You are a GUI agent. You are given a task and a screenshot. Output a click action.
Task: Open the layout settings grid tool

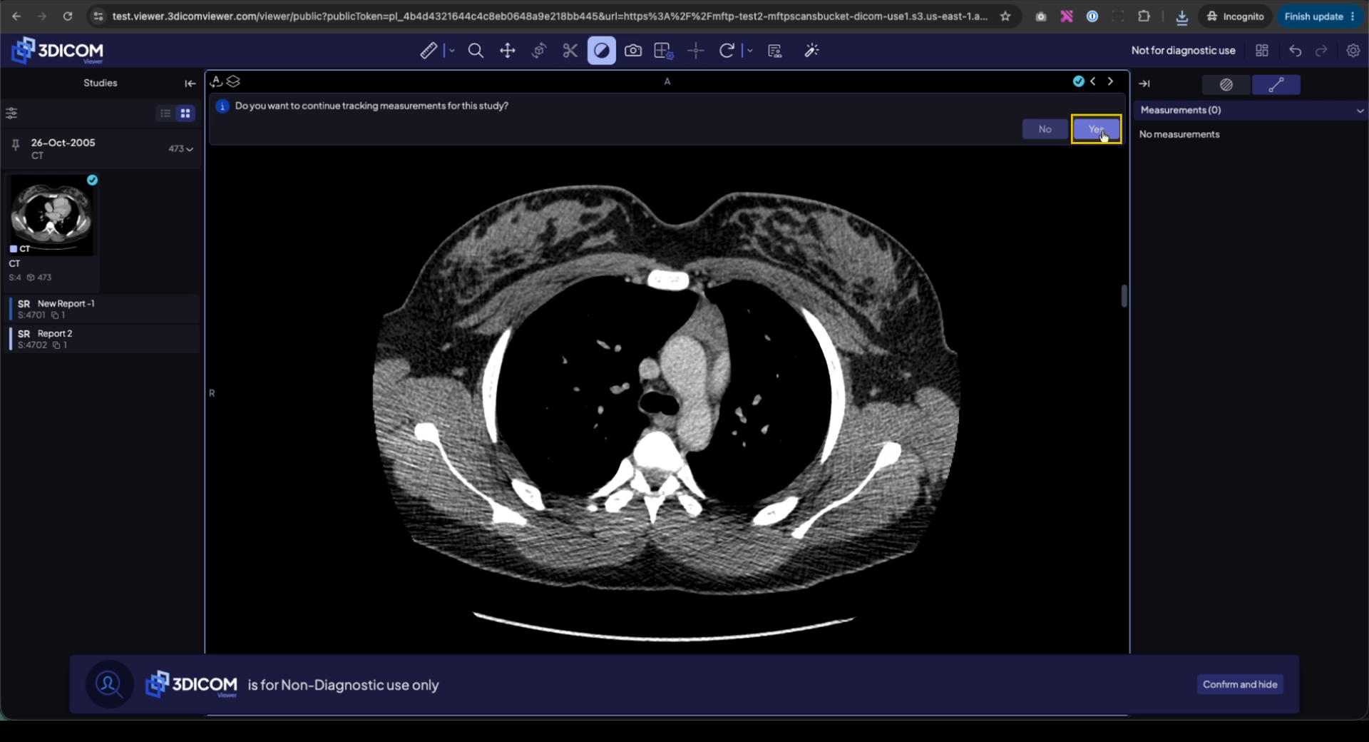[664, 51]
